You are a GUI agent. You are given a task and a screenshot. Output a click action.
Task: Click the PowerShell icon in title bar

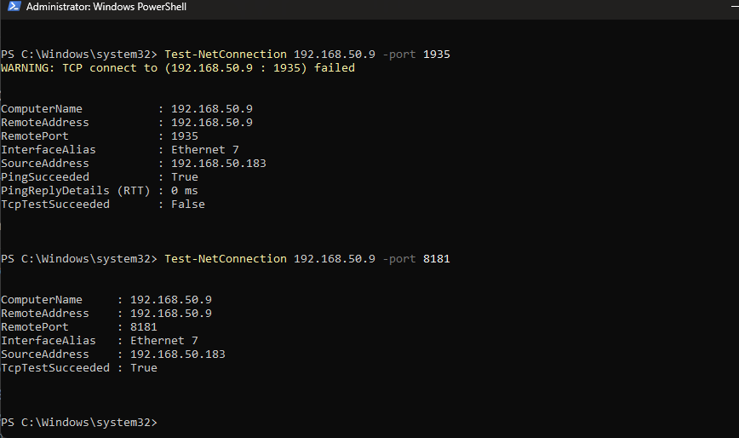[x=14, y=6]
